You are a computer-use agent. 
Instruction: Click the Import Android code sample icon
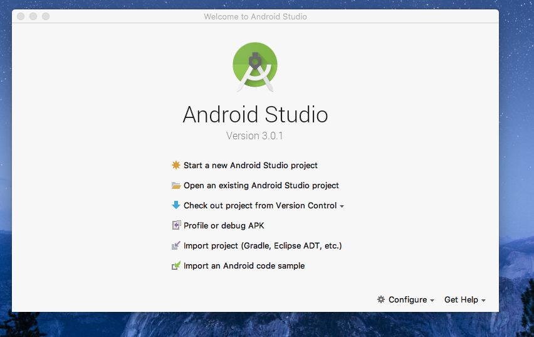tap(176, 265)
